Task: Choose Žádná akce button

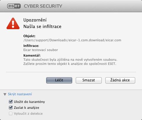Action: (x=120, y=80)
